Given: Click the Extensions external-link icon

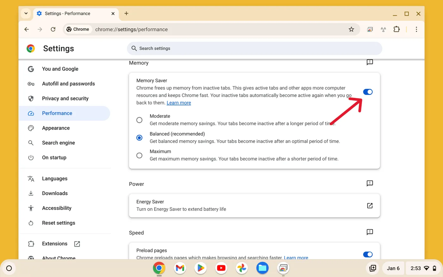Looking at the screenshot, I should [77, 244].
